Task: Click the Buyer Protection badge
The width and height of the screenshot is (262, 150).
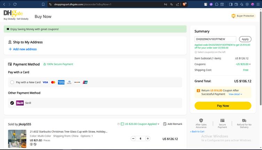Action: coord(243,16)
